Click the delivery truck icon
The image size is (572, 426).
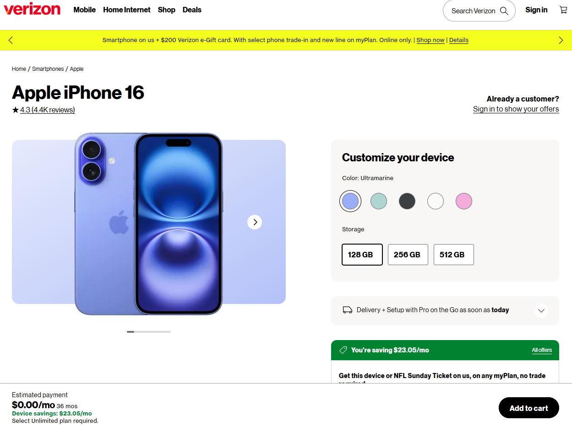(x=347, y=310)
